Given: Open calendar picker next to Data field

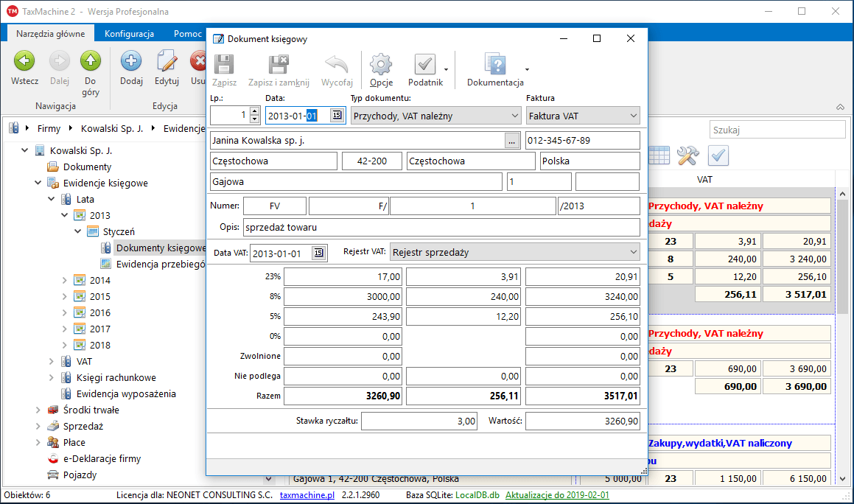Looking at the screenshot, I should [x=337, y=116].
